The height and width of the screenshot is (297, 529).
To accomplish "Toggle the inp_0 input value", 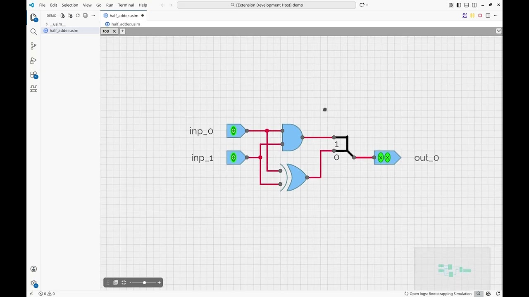I will pyautogui.click(x=234, y=131).
